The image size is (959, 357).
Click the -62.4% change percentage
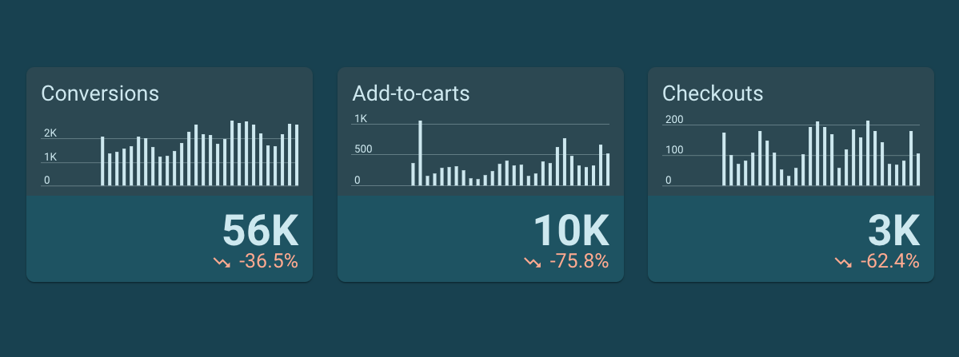(x=890, y=262)
